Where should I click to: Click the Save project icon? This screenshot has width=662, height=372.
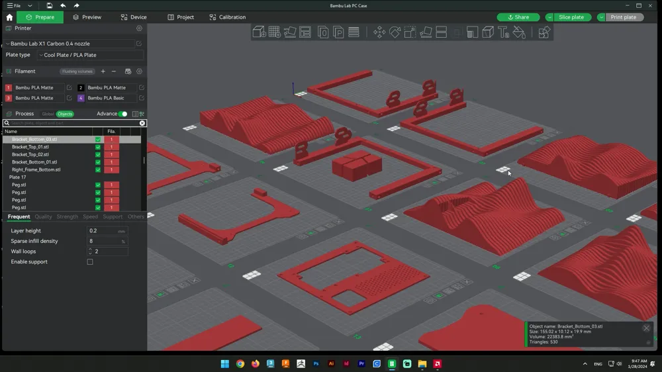(x=50, y=5)
